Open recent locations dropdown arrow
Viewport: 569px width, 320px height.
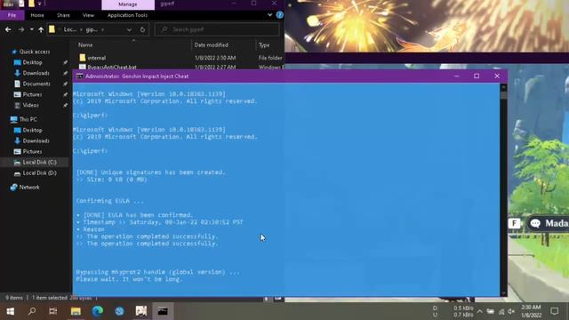click(x=32, y=29)
